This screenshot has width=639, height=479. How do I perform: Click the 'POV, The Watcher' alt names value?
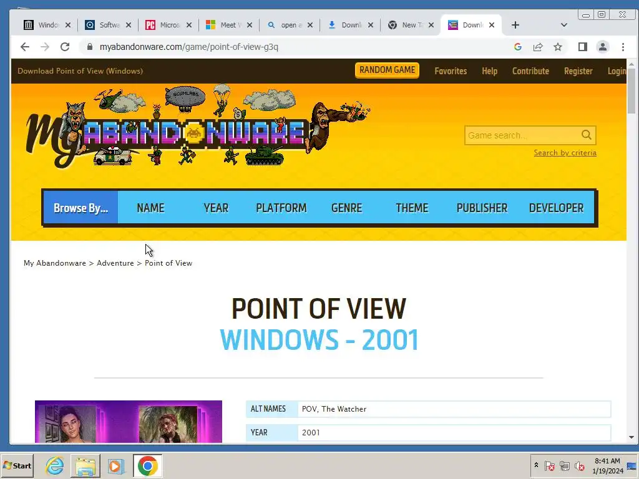pyautogui.click(x=334, y=409)
